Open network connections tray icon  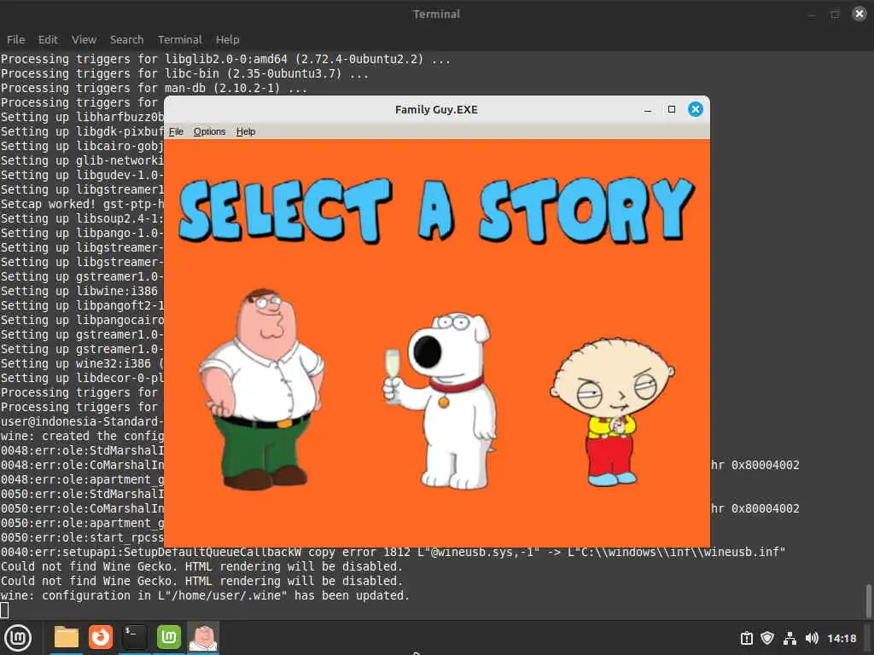tap(790, 638)
